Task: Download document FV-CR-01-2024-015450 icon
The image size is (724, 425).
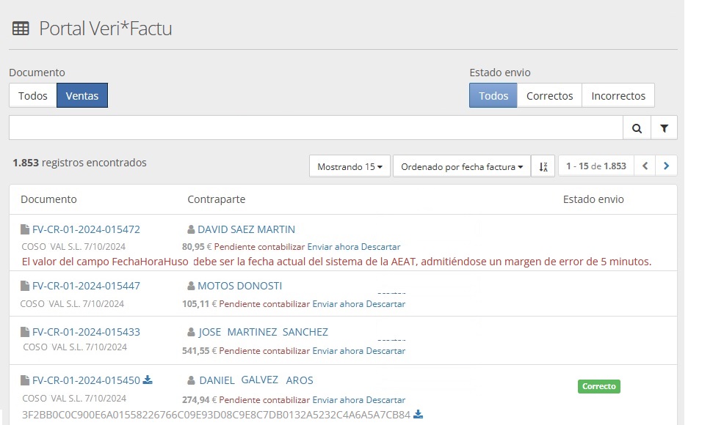Action: click(148, 380)
